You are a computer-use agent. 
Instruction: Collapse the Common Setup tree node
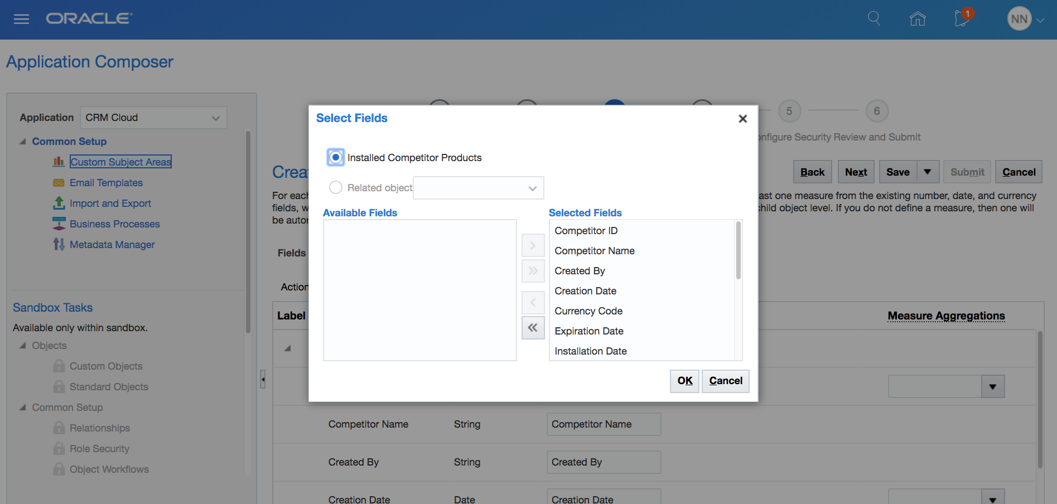(x=23, y=142)
